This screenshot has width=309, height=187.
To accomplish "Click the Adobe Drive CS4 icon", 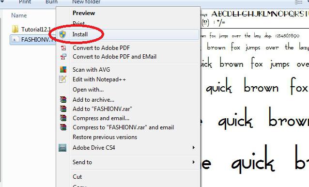I will (x=62, y=148).
